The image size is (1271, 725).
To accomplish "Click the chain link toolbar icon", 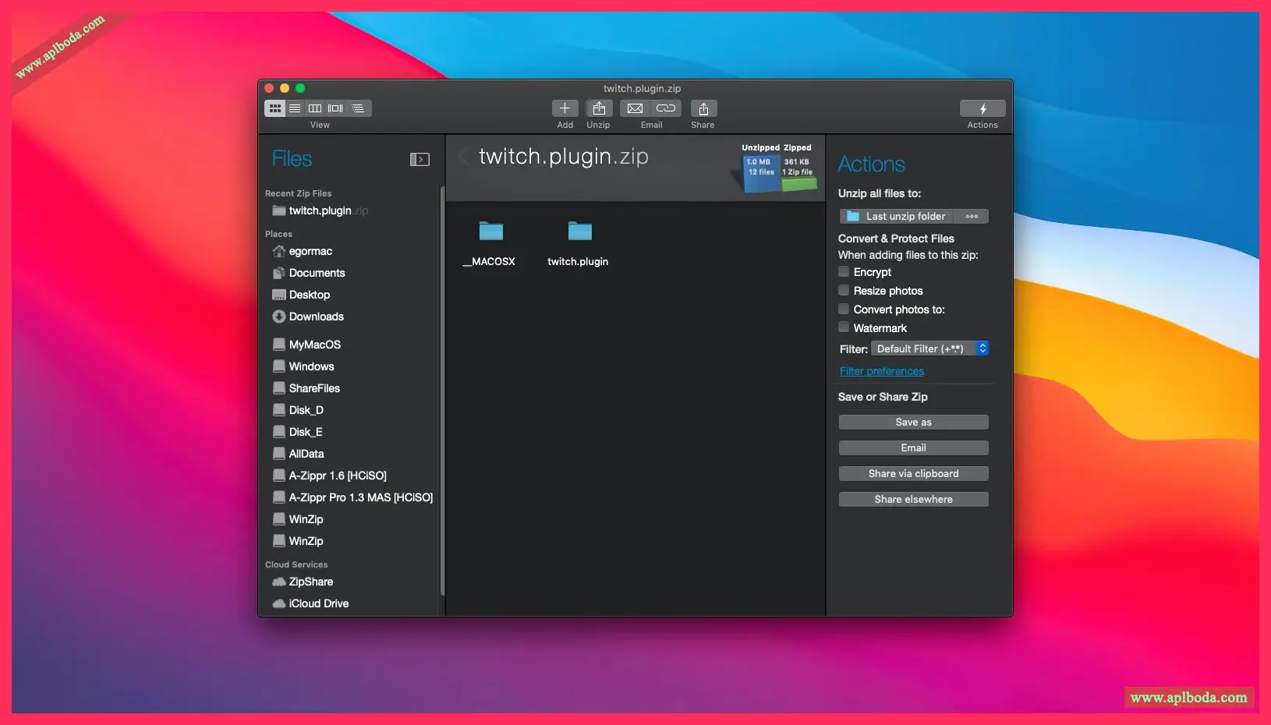I will 666,108.
